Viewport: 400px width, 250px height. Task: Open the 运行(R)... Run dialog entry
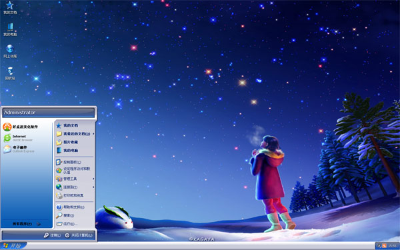coord(75,224)
